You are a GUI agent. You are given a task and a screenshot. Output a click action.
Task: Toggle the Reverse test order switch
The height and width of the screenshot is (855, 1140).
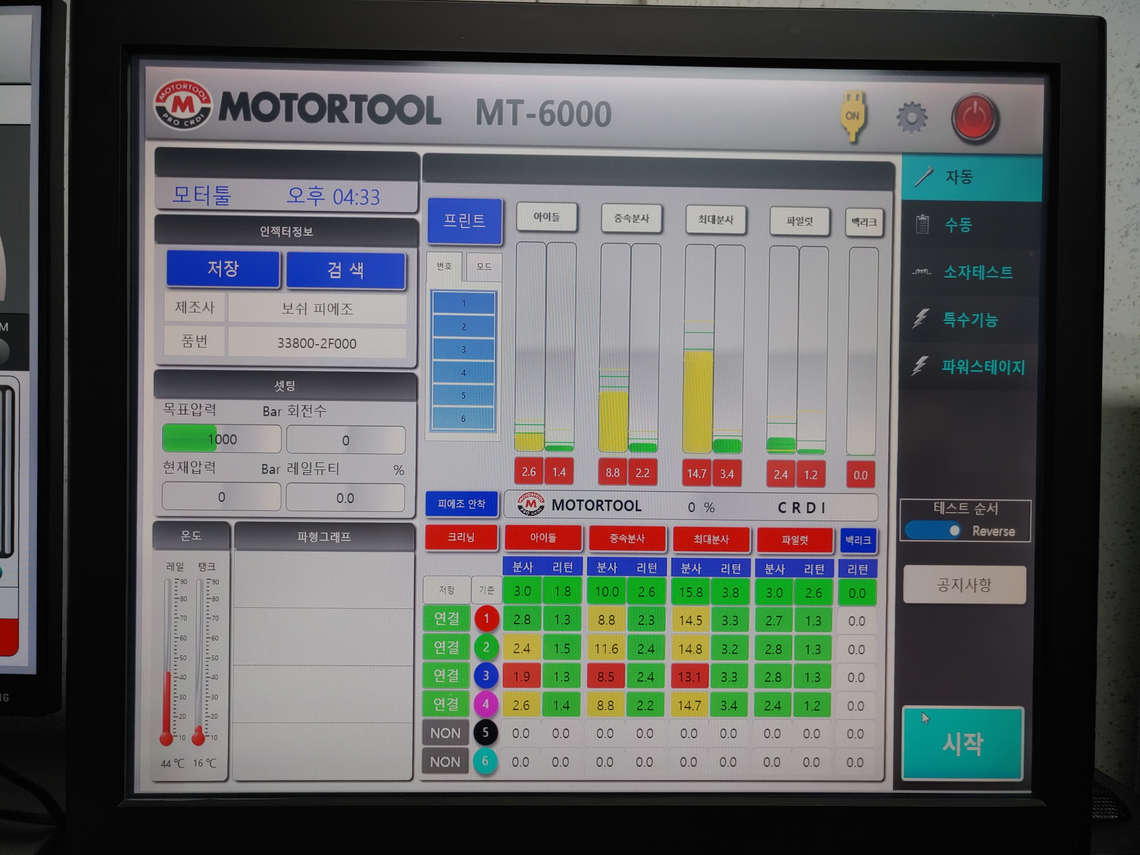[x=933, y=530]
